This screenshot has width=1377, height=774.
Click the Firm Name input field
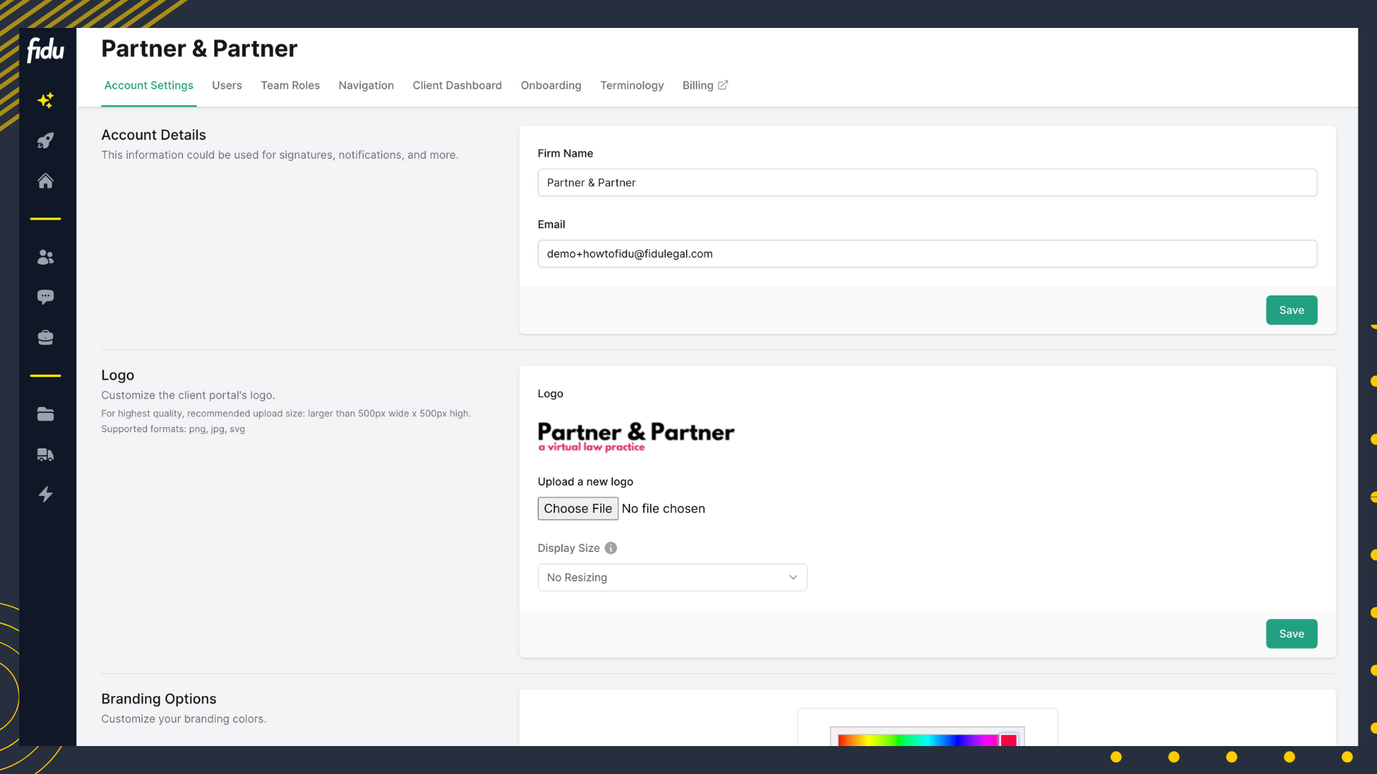tap(927, 183)
